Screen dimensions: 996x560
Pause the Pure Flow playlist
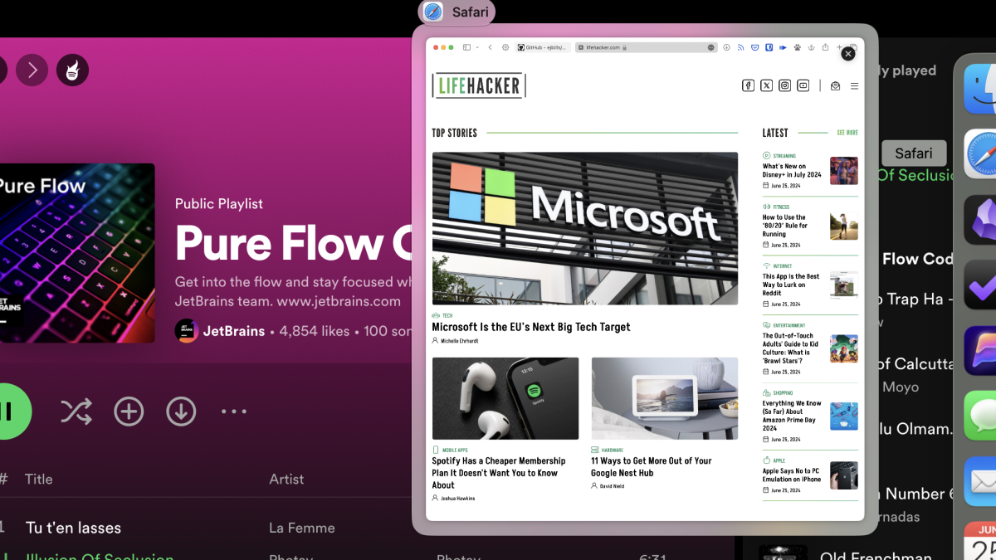pyautogui.click(x=8, y=411)
